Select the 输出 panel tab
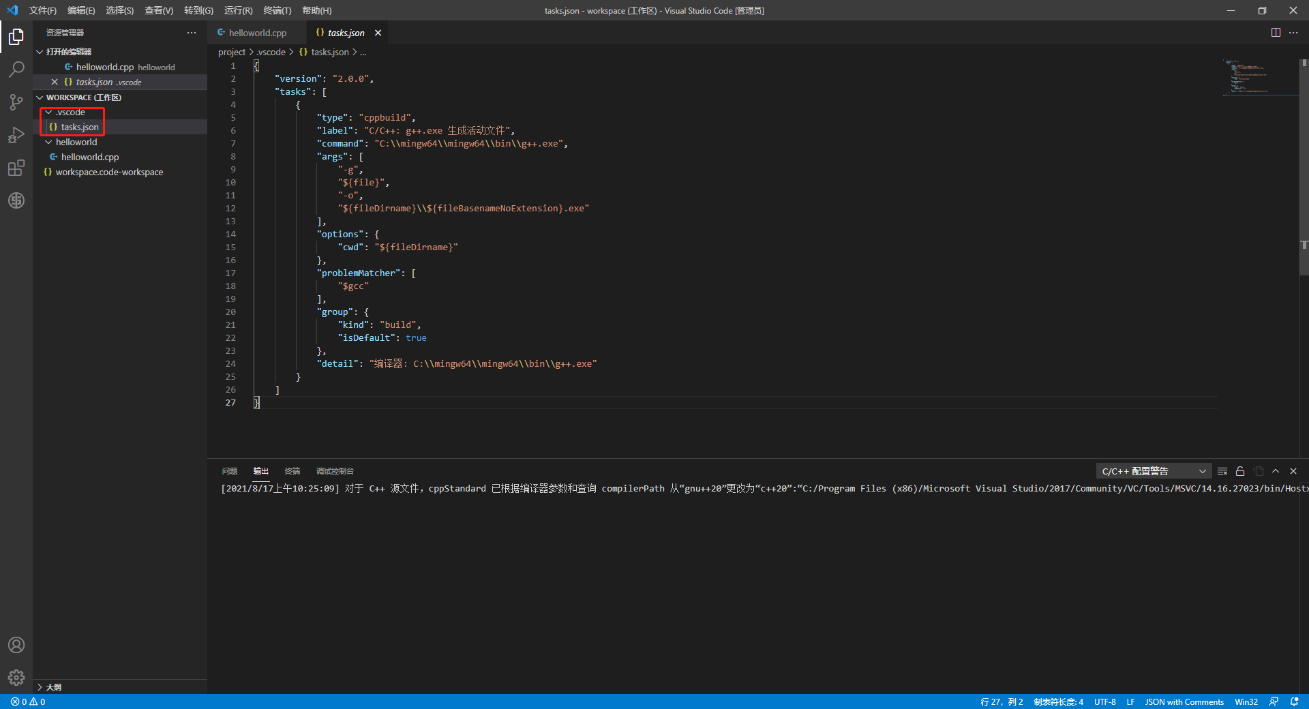The image size is (1309, 709). tap(261, 471)
